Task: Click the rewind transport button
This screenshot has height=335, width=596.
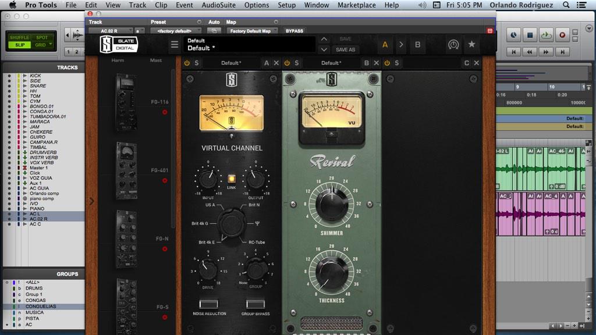Action: pyautogui.click(x=530, y=52)
